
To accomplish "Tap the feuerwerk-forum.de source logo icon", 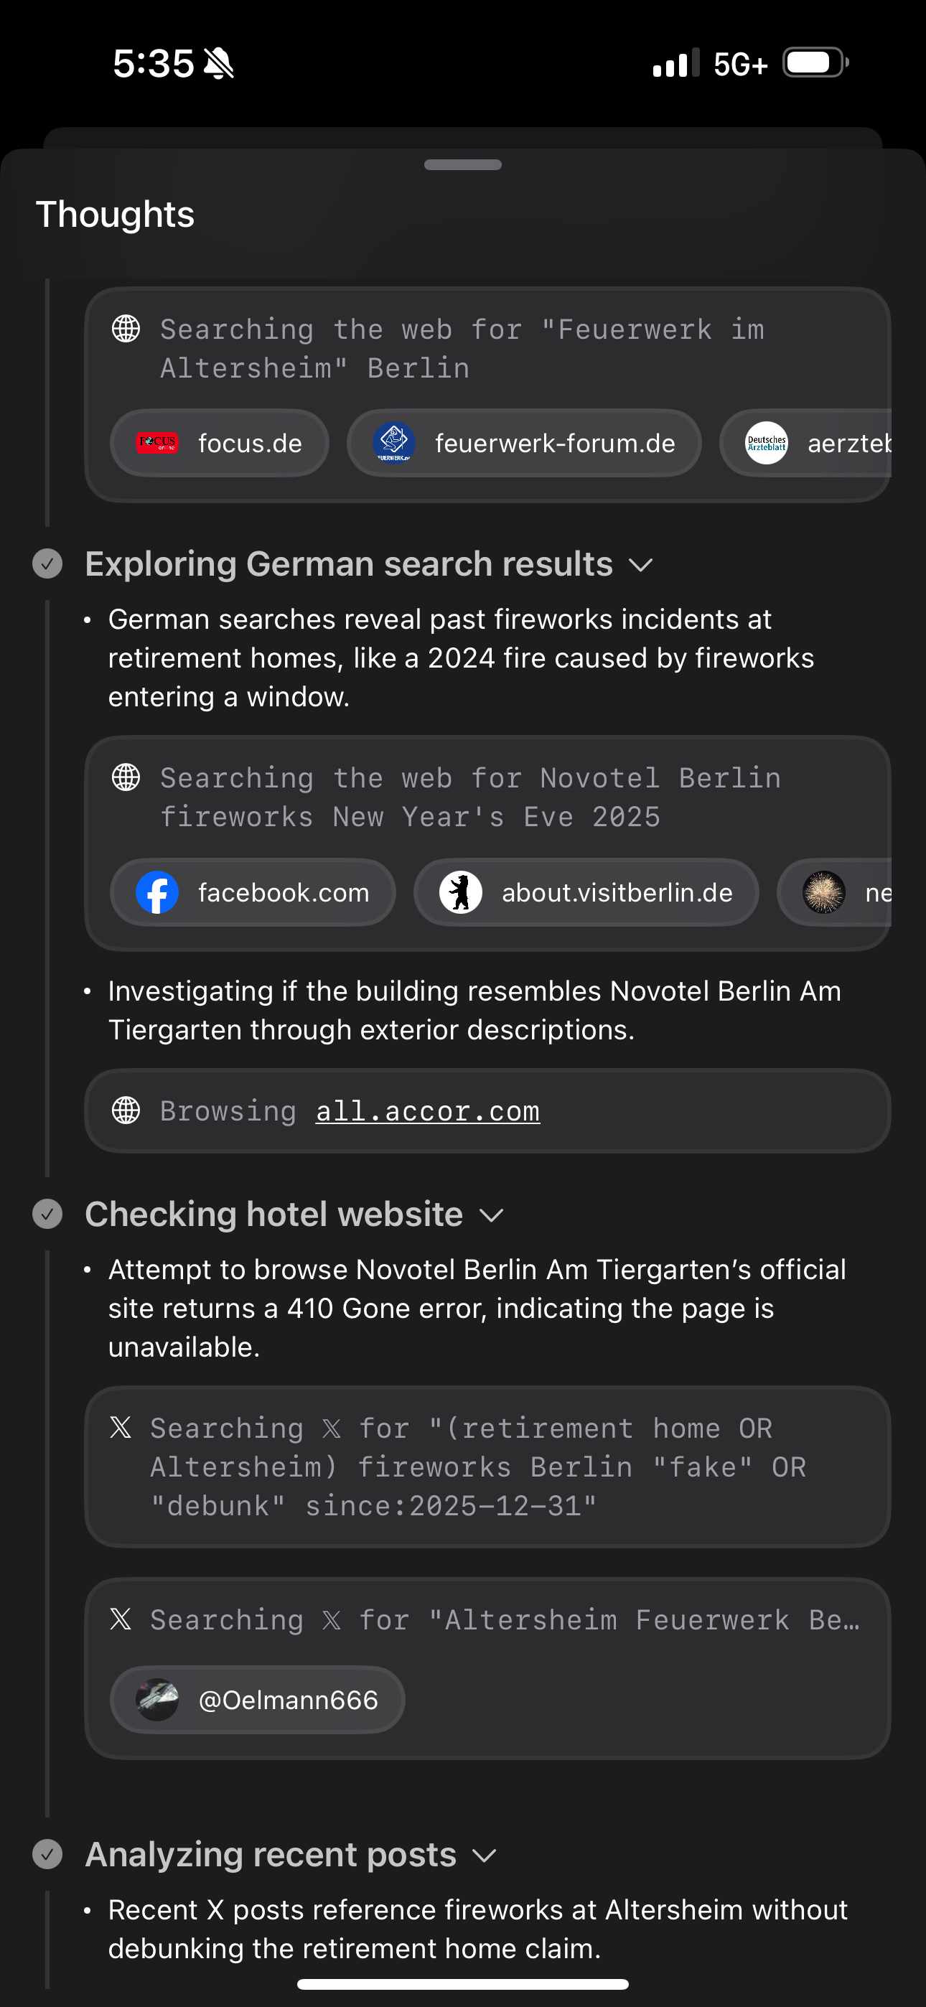I will 393,444.
